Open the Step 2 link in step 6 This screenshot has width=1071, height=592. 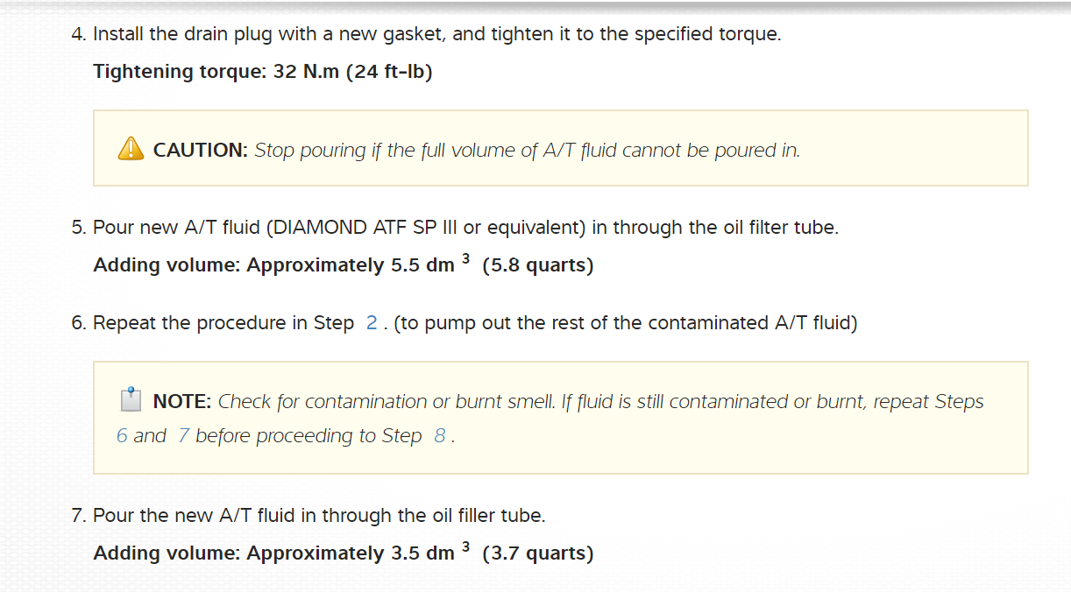[372, 323]
